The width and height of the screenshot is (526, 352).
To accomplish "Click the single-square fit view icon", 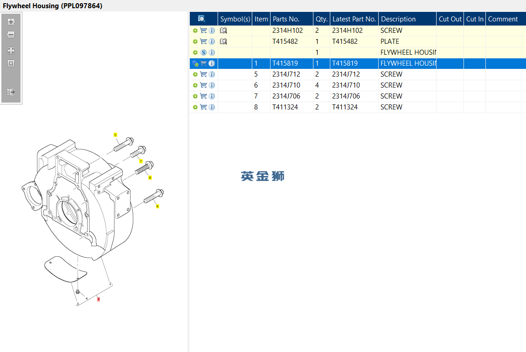I will pyautogui.click(x=11, y=63).
